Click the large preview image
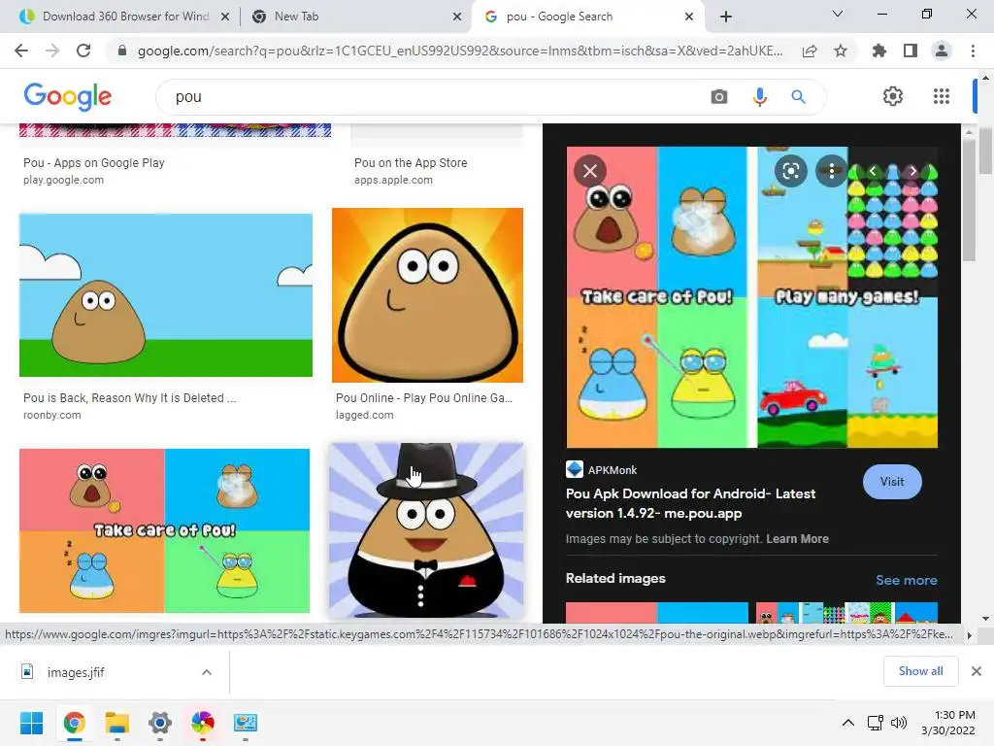The width and height of the screenshot is (994, 746). pyautogui.click(x=752, y=297)
